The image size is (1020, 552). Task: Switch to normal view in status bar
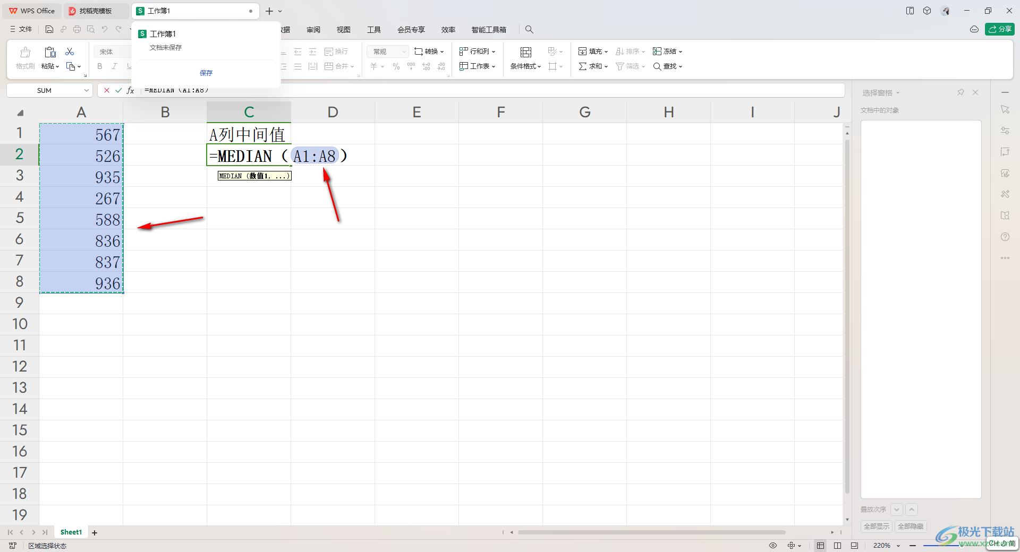point(821,546)
